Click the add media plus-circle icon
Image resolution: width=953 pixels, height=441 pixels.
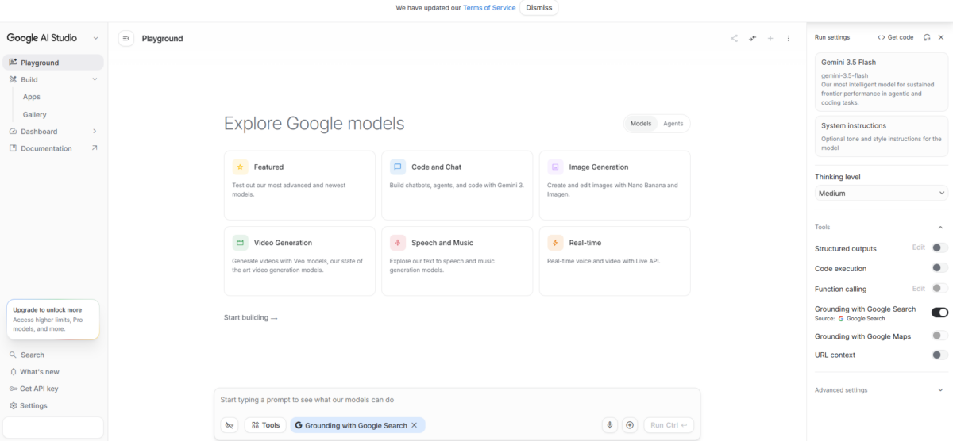point(630,425)
